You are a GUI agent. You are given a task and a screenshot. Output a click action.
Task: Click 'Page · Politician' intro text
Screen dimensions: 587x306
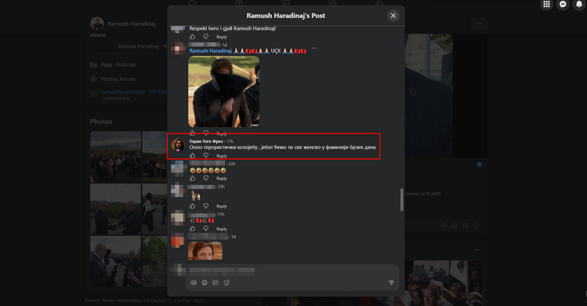point(118,65)
